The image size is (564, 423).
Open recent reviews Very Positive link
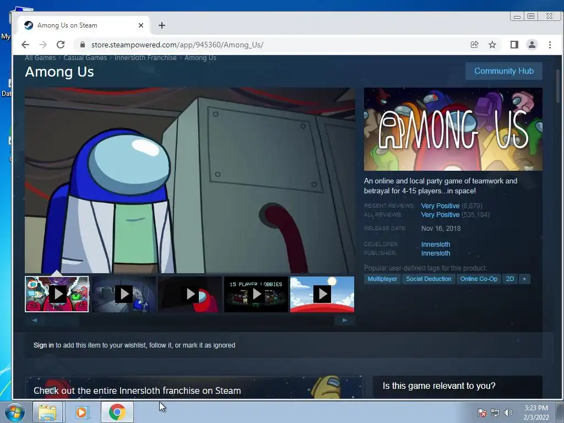click(x=440, y=206)
